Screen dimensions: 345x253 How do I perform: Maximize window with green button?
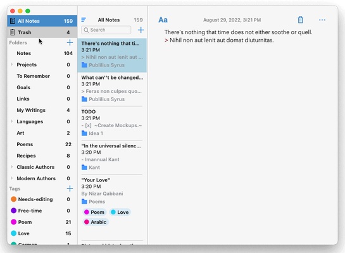[x=28, y=11]
